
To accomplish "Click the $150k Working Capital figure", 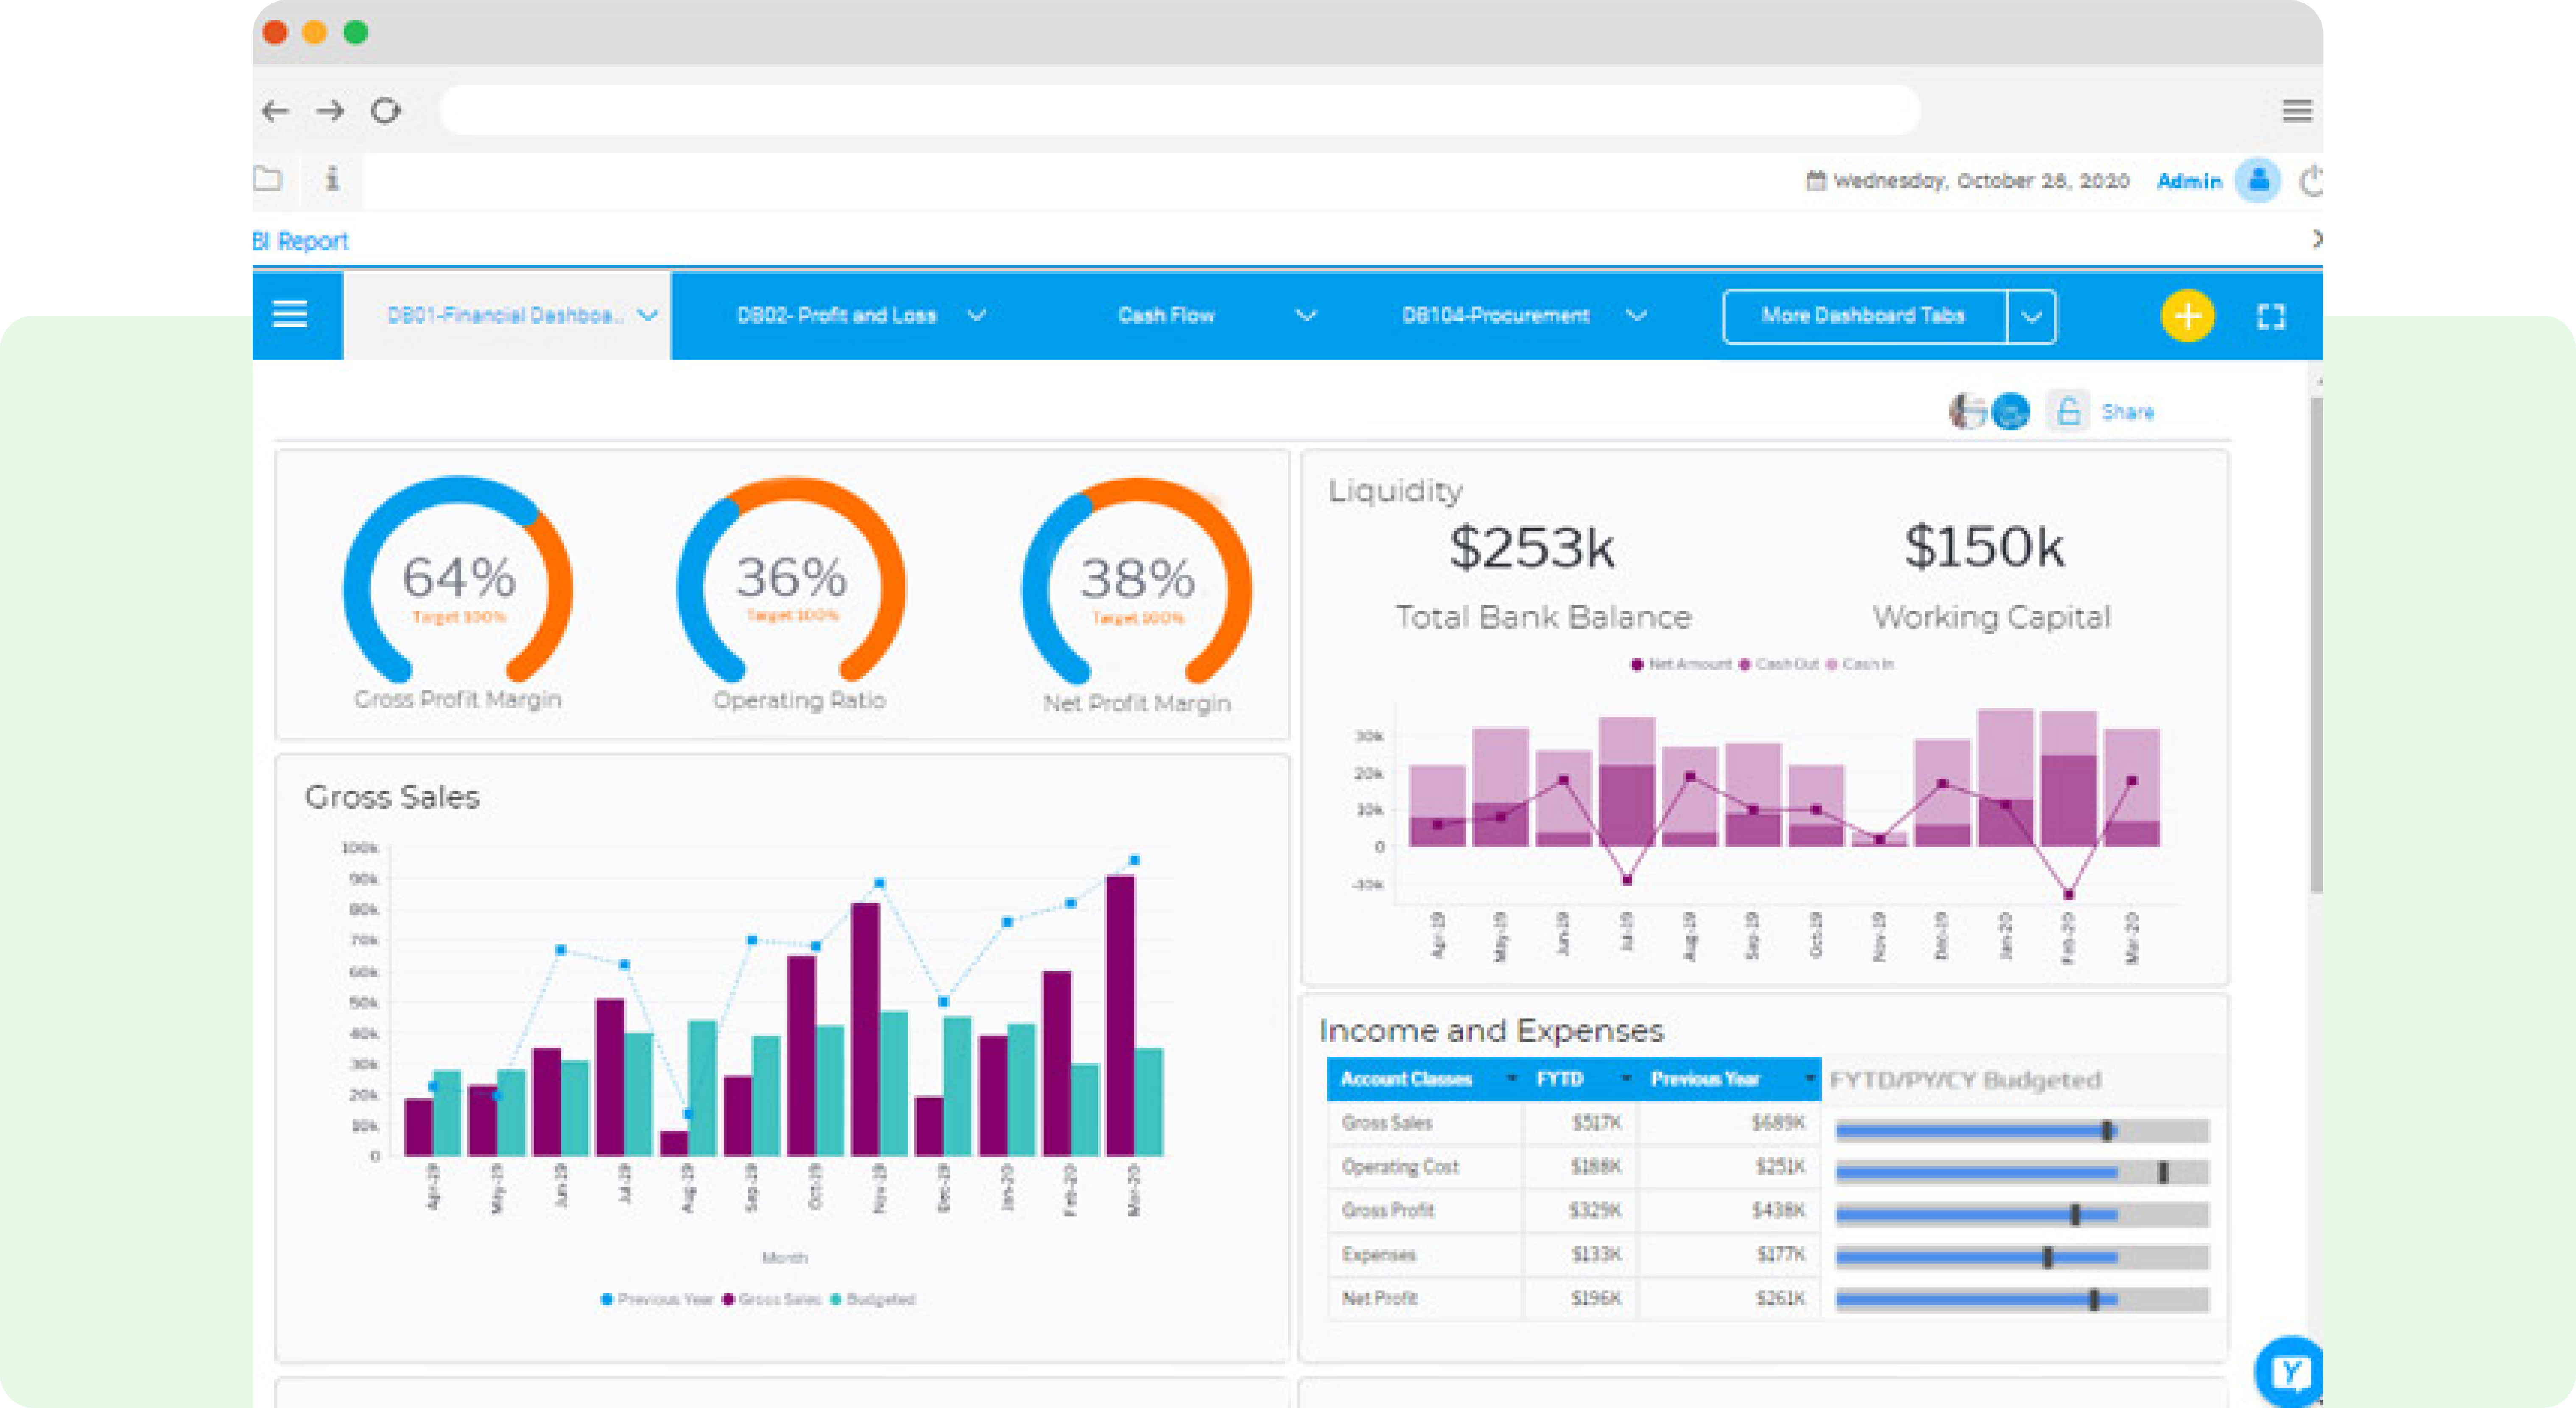I will tap(1984, 547).
